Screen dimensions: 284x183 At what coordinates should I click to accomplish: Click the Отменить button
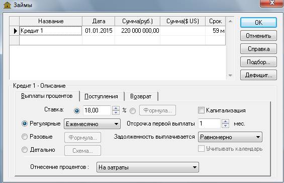[x=258, y=36]
